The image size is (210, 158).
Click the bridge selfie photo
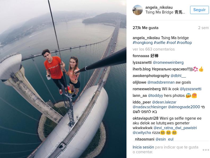[x=63, y=79]
